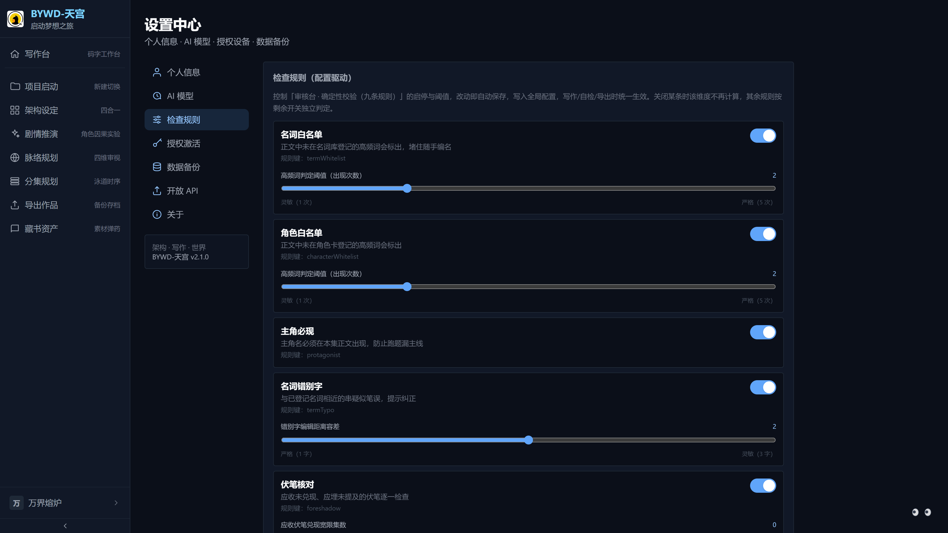Screen dimensions: 948x533
Task: Click the stacked rows icon beside 分集规划
Action: [x=15, y=181]
